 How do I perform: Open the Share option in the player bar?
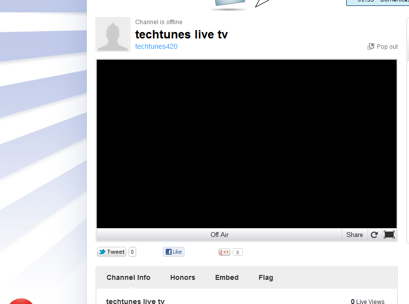(x=354, y=235)
